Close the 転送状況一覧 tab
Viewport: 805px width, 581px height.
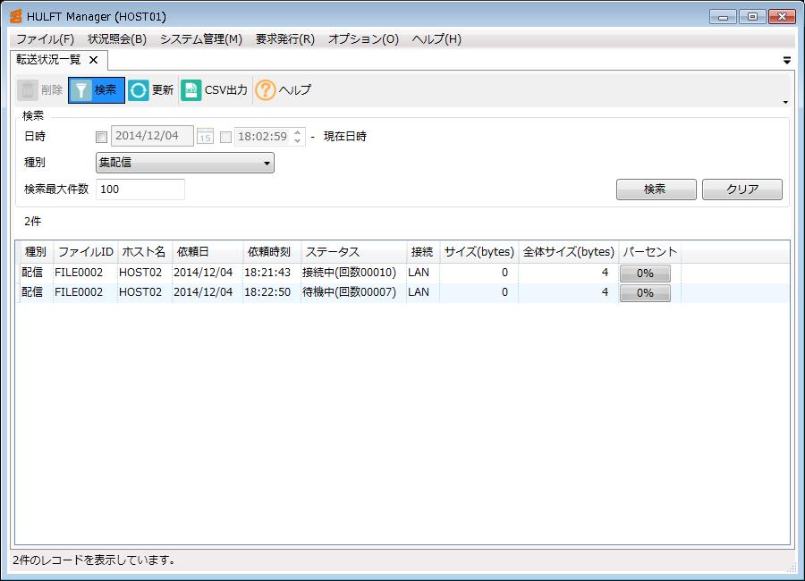pyautogui.click(x=93, y=60)
